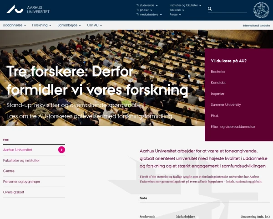Click the Bachelor link in sidebar
273x219 pixels.
(218, 72)
